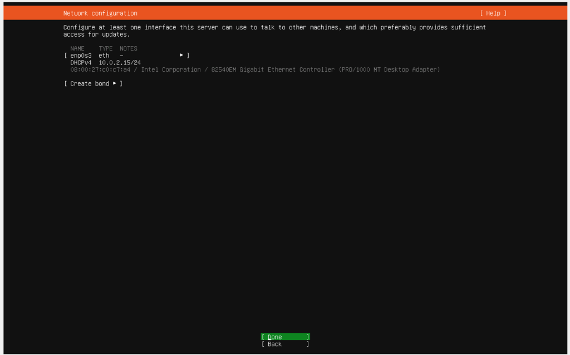Select the enp0s3 network interface entry
This screenshot has width=570, height=355.
click(x=81, y=56)
